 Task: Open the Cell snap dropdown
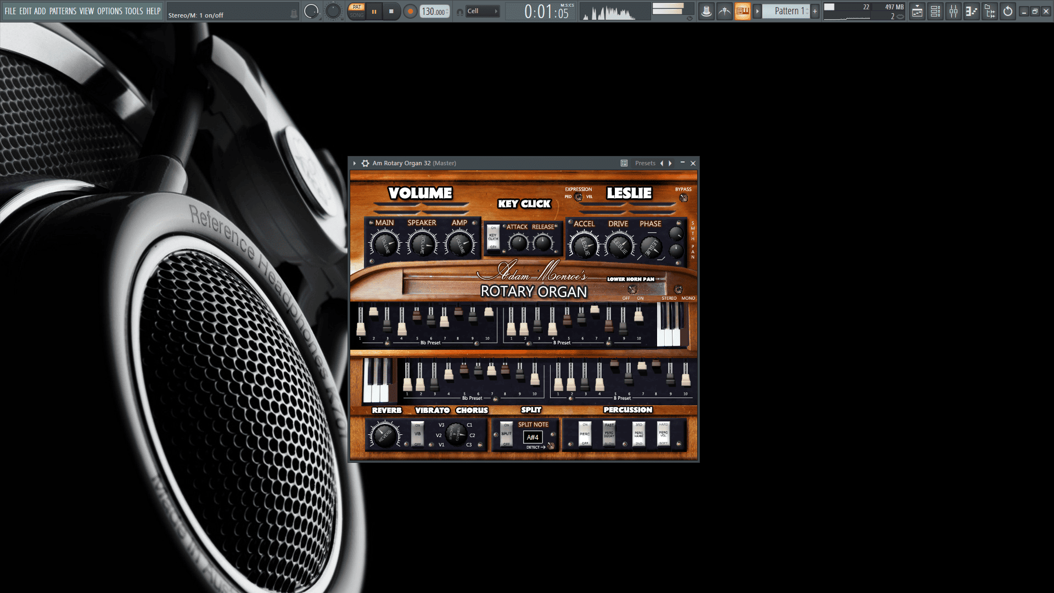pyautogui.click(x=483, y=11)
